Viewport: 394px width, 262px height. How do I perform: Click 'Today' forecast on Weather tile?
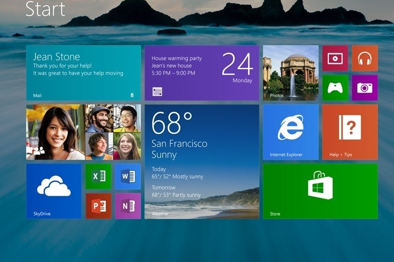coord(159,169)
